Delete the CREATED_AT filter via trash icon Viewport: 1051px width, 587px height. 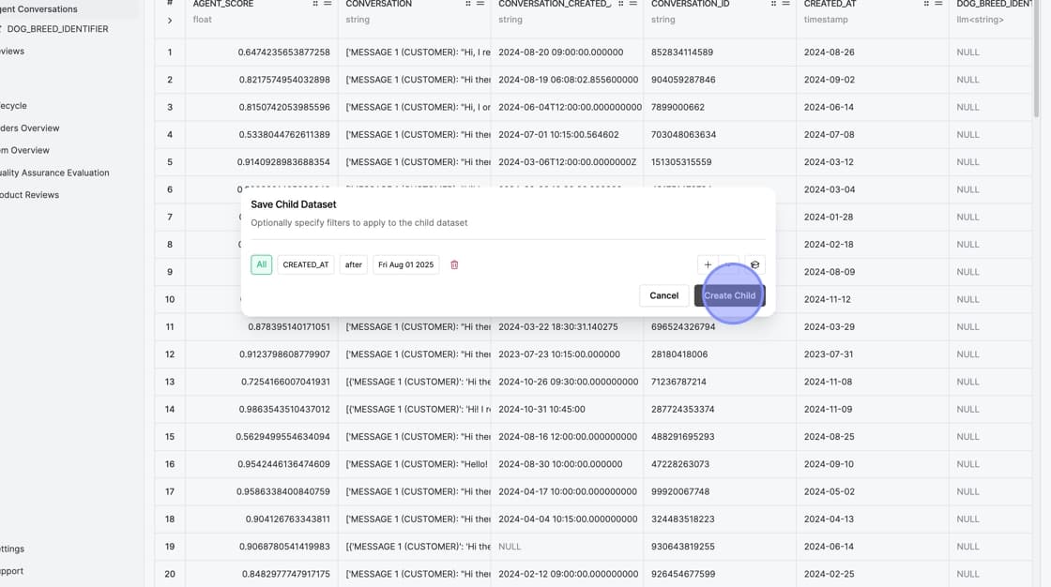click(x=454, y=265)
